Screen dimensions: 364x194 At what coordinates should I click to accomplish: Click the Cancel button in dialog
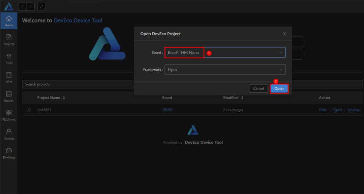click(x=259, y=88)
